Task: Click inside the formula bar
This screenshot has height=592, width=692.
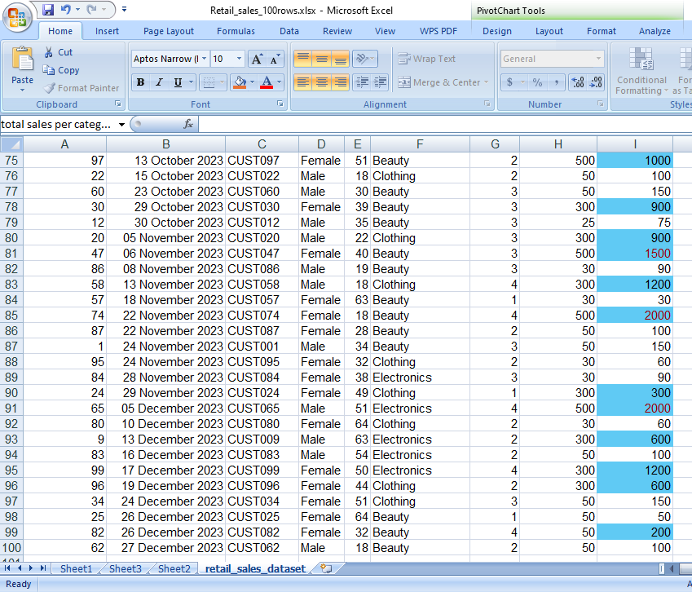Action: click(x=445, y=124)
